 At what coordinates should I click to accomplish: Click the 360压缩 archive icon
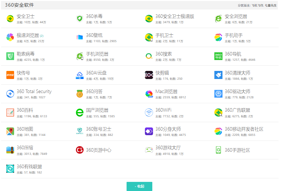[10, 150]
